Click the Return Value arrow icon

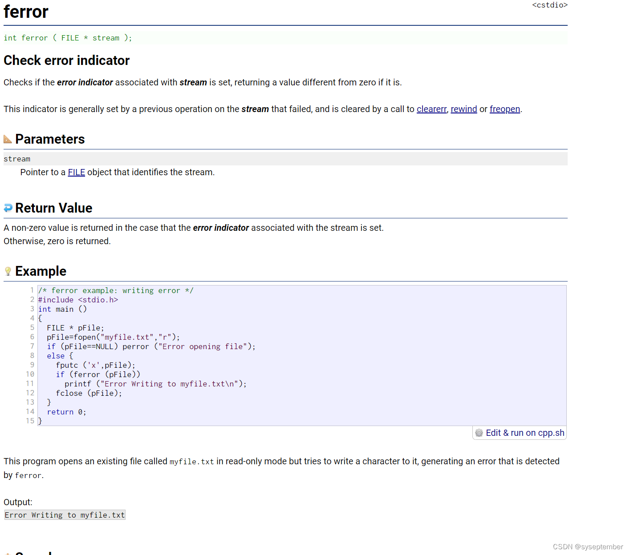tap(8, 208)
